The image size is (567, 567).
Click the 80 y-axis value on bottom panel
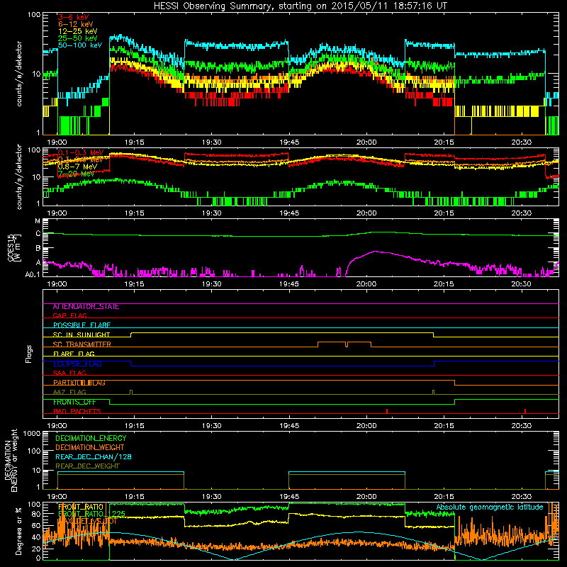[36, 514]
